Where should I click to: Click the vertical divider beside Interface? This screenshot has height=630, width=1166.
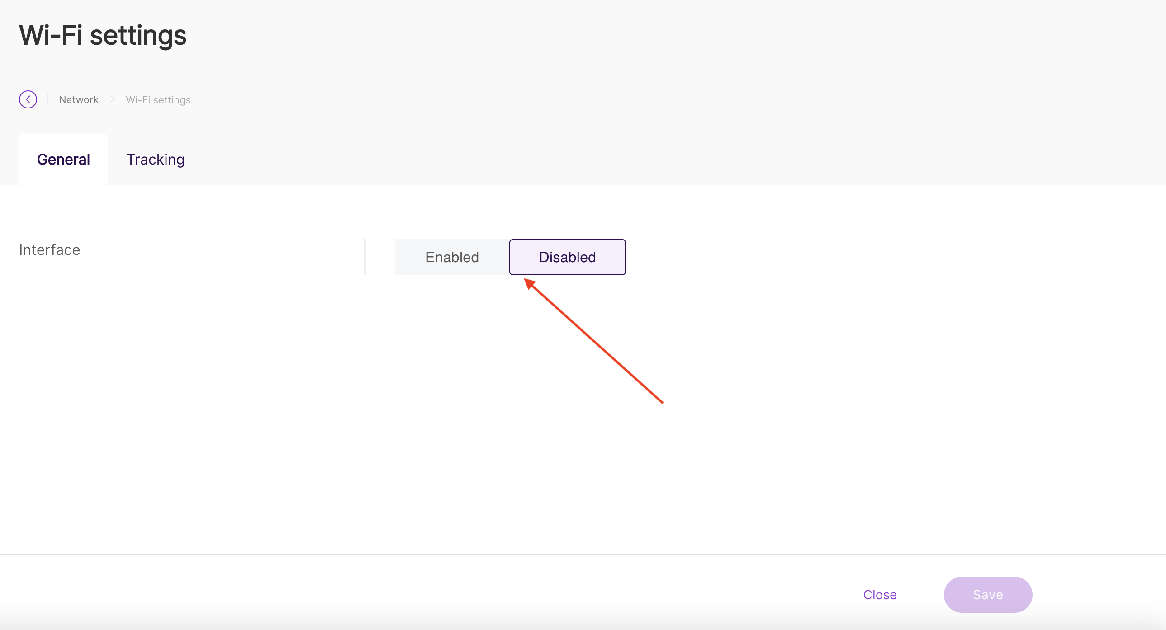[x=365, y=257]
